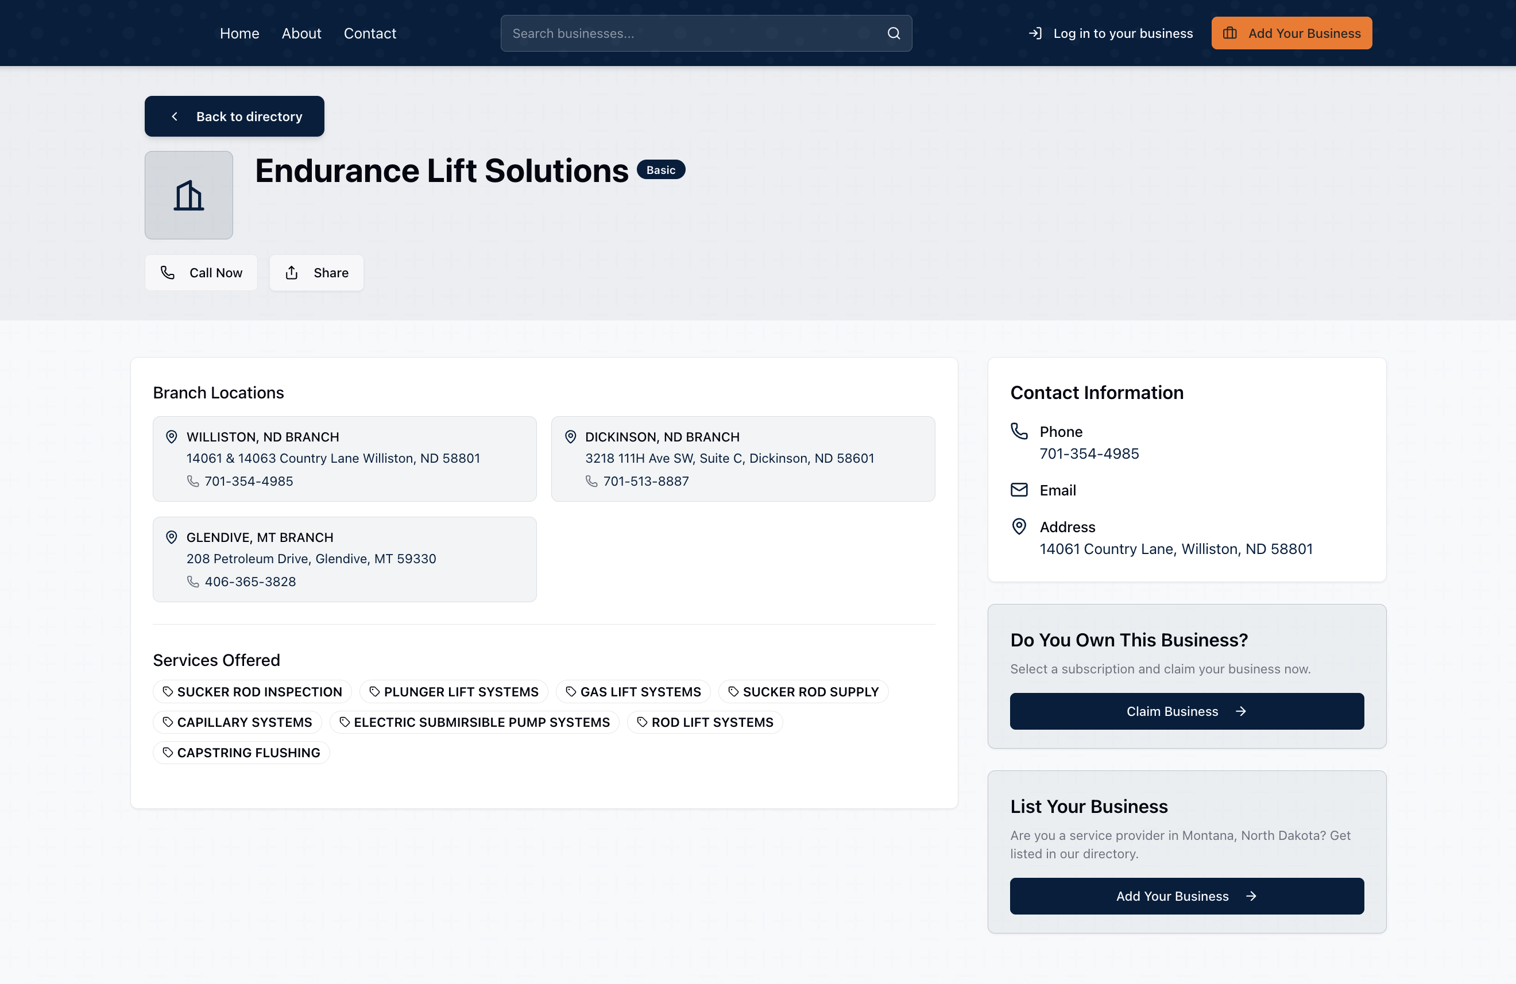Click the briefcase icon in the header
1516x984 pixels.
(x=1229, y=33)
